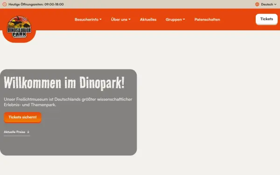280x175 pixels.
Task: Expand the Besucherinfo menu
Action: 88,20
